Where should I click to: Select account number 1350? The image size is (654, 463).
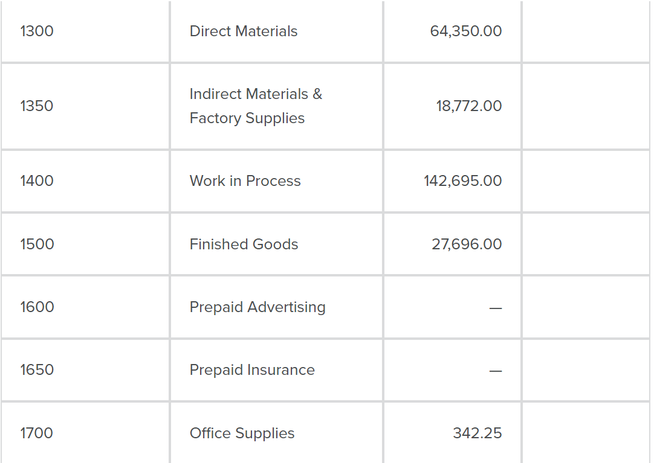click(37, 106)
